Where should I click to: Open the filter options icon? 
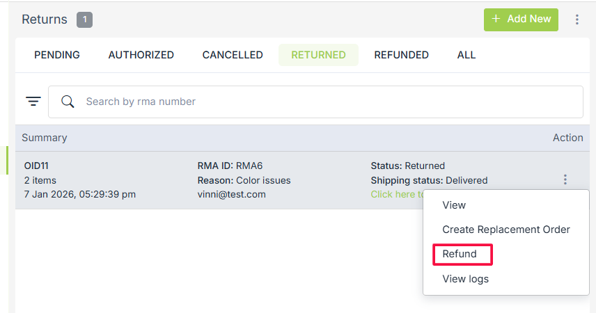[33, 102]
